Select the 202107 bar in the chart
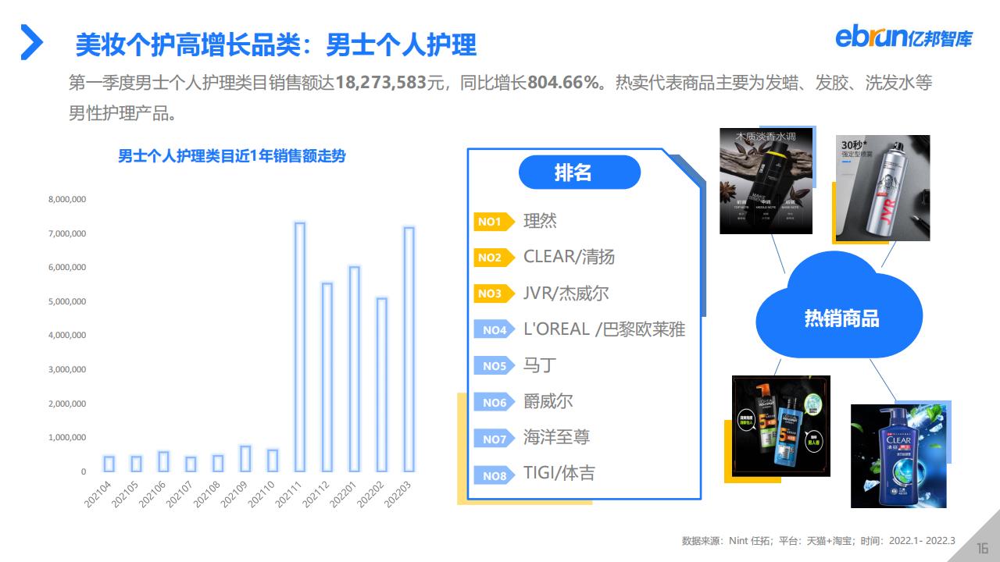Screen dimensions: 1000x562 pos(191,464)
